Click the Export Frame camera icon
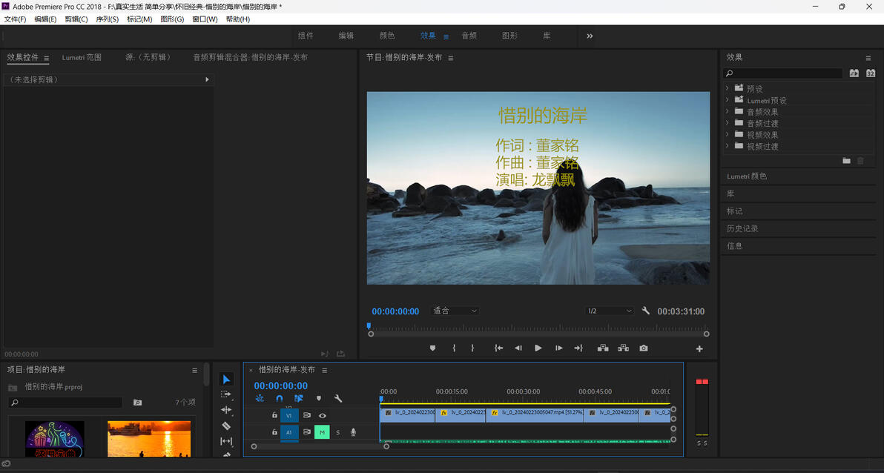The height and width of the screenshot is (473, 884). [643, 348]
